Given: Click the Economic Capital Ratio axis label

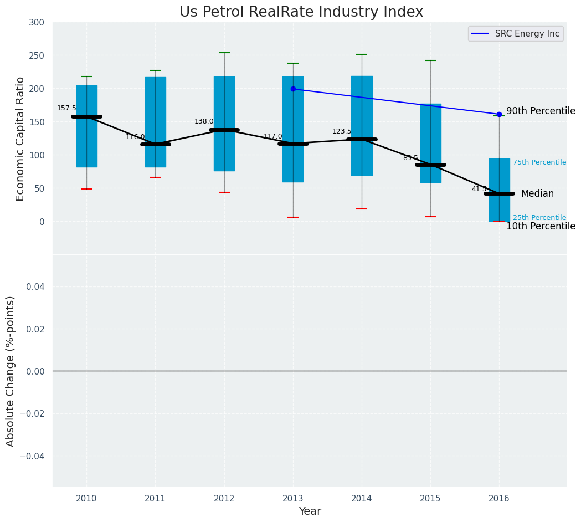Looking at the screenshot, I should coord(20,139).
